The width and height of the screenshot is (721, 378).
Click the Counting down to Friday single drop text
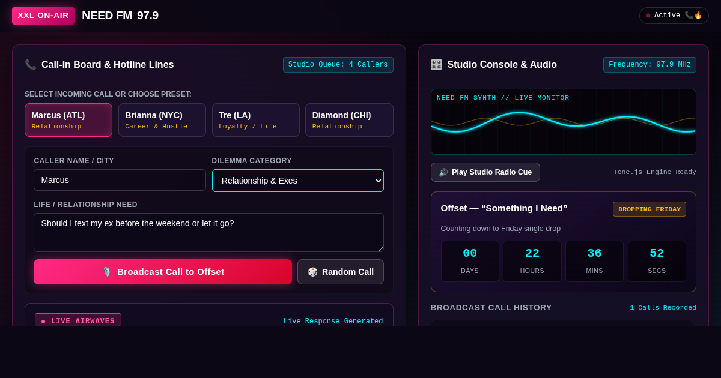(500, 229)
